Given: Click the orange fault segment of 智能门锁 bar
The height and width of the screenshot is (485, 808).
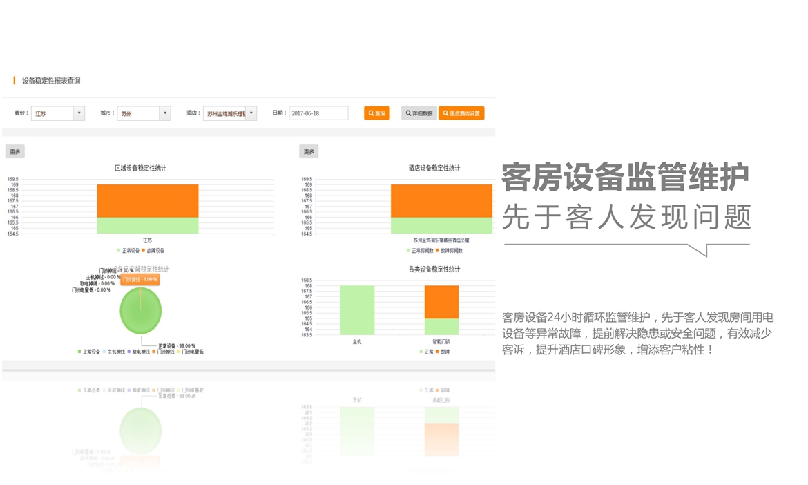Looking at the screenshot, I should (x=441, y=301).
